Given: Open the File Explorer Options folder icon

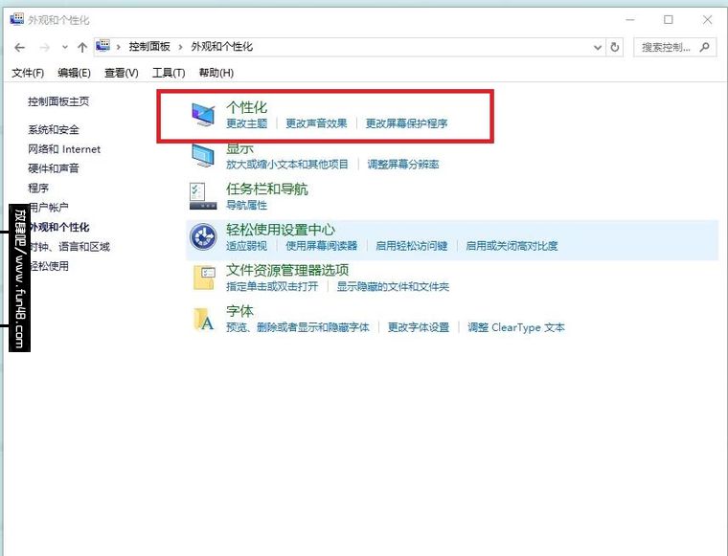Looking at the screenshot, I should (204, 278).
